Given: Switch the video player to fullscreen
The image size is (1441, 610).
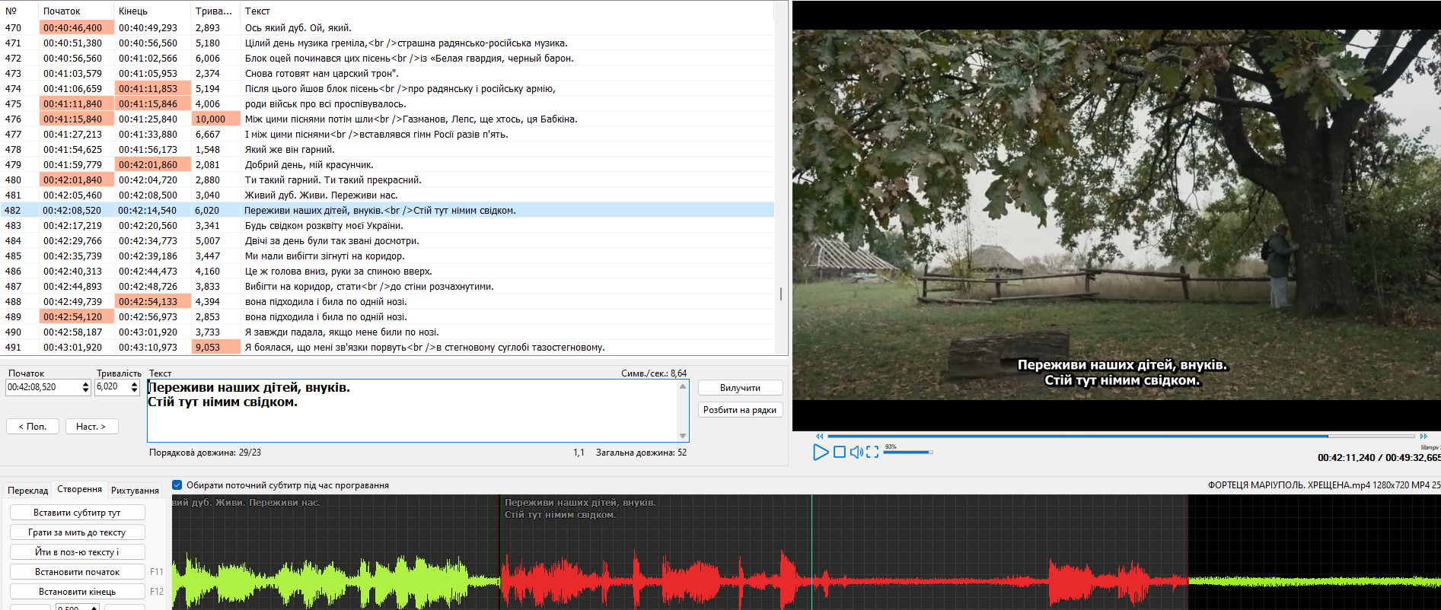Looking at the screenshot, I should (872, 452).
